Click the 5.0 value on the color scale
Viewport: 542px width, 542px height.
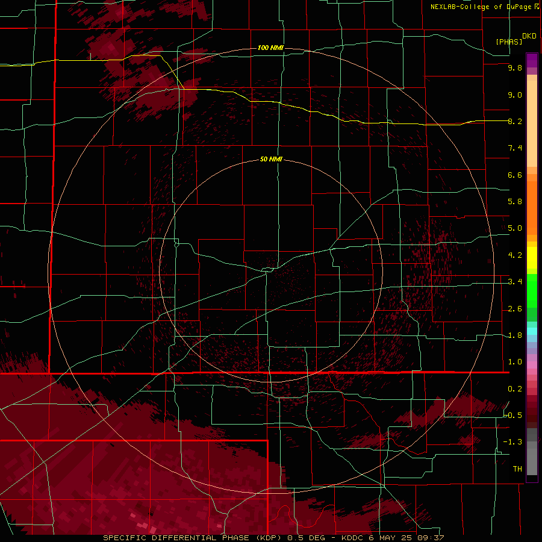tap(515, 228)
